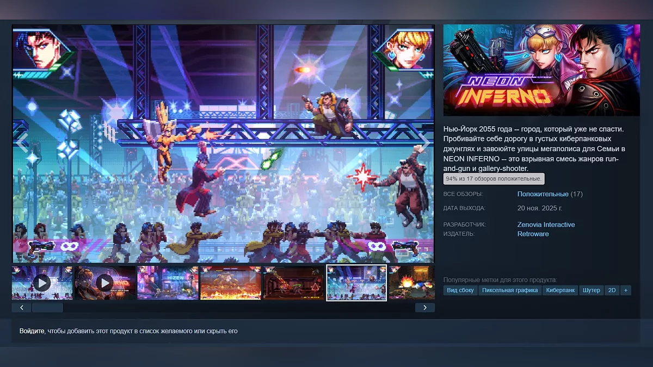Show previous screenshot with the left arrow overlay
The width and height of the screenshot is (653, 367).
click(22, 143)
